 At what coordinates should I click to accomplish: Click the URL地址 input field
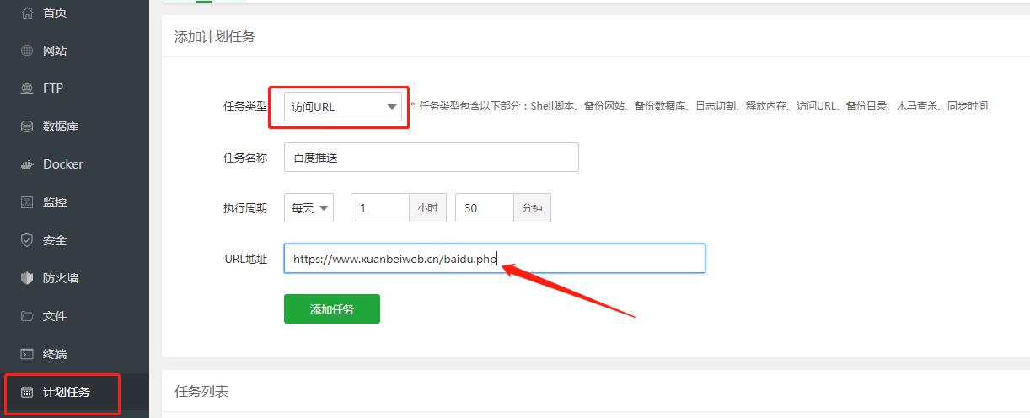495,259
